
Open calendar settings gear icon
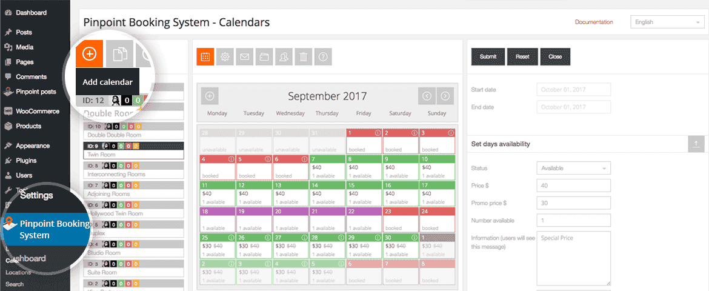(x=225, y=57)
